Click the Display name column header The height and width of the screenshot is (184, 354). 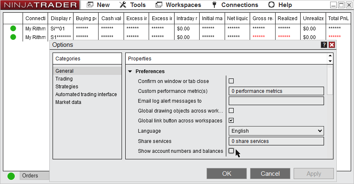tap(61, 18)
